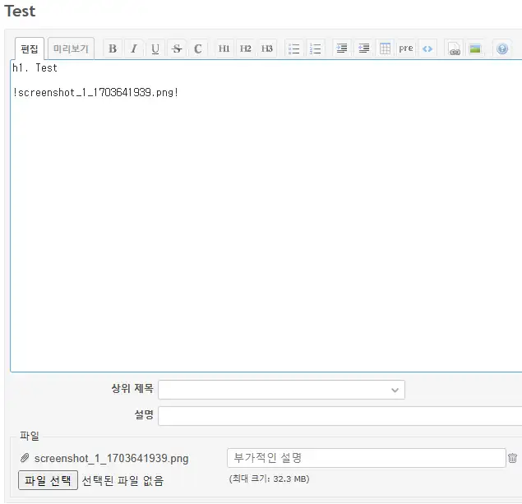Viewport: 522px width, 504px height.
Task: Click the 파일 선택 choose file button
Action: [x=48, y=480]
